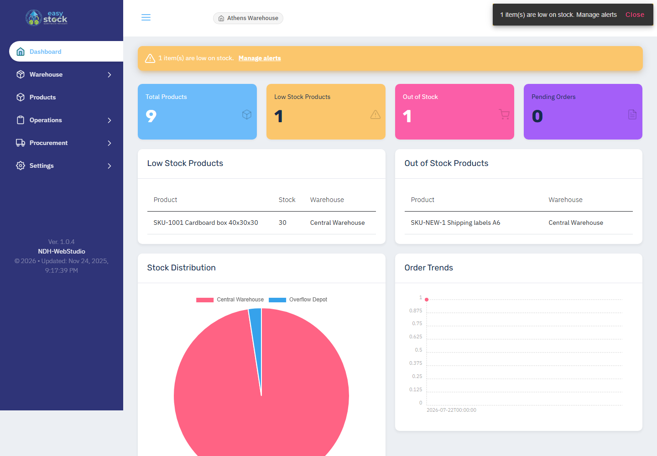Image resolution: width=657 pixels, height=456 pixels.
Task: Click the Settings gear icon
Action: (21, 166)
